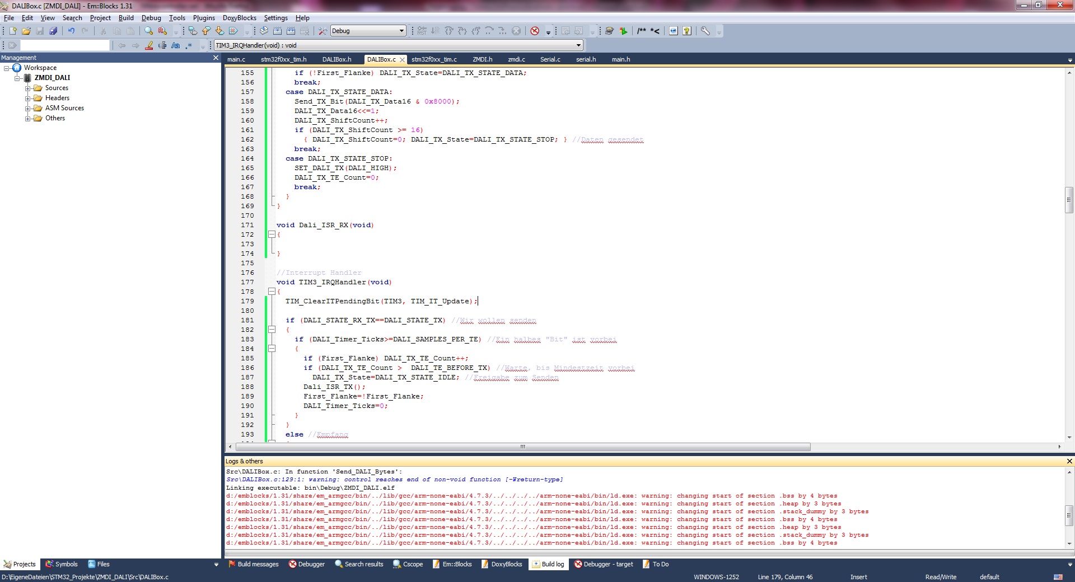The width and height of the screenshot is (1075, 582).
Task: Click the New file toolbar icon
Action: click(x=13, y=31)
